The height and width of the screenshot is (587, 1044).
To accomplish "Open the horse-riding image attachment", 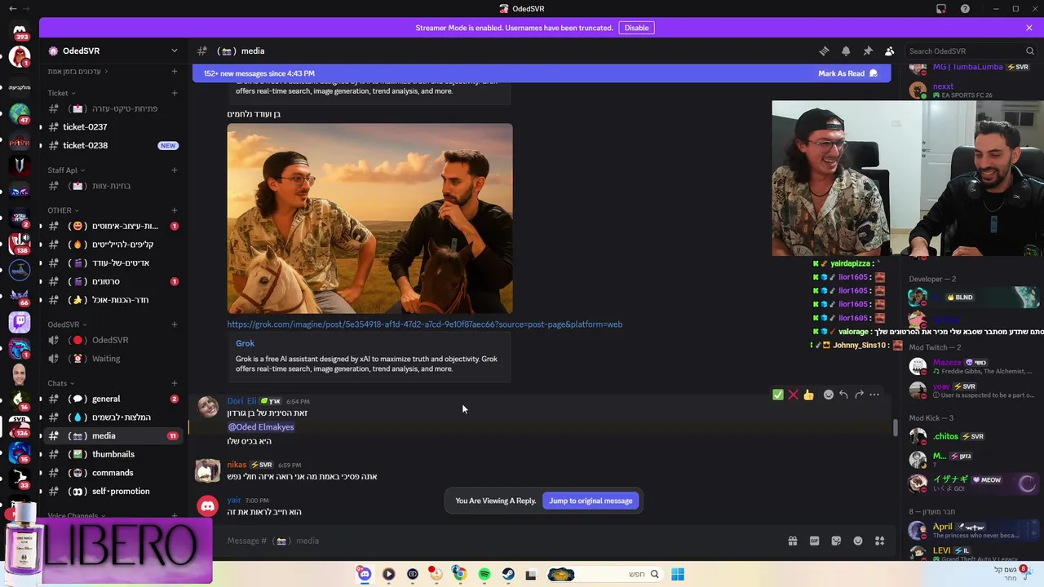I will (369, 218).
